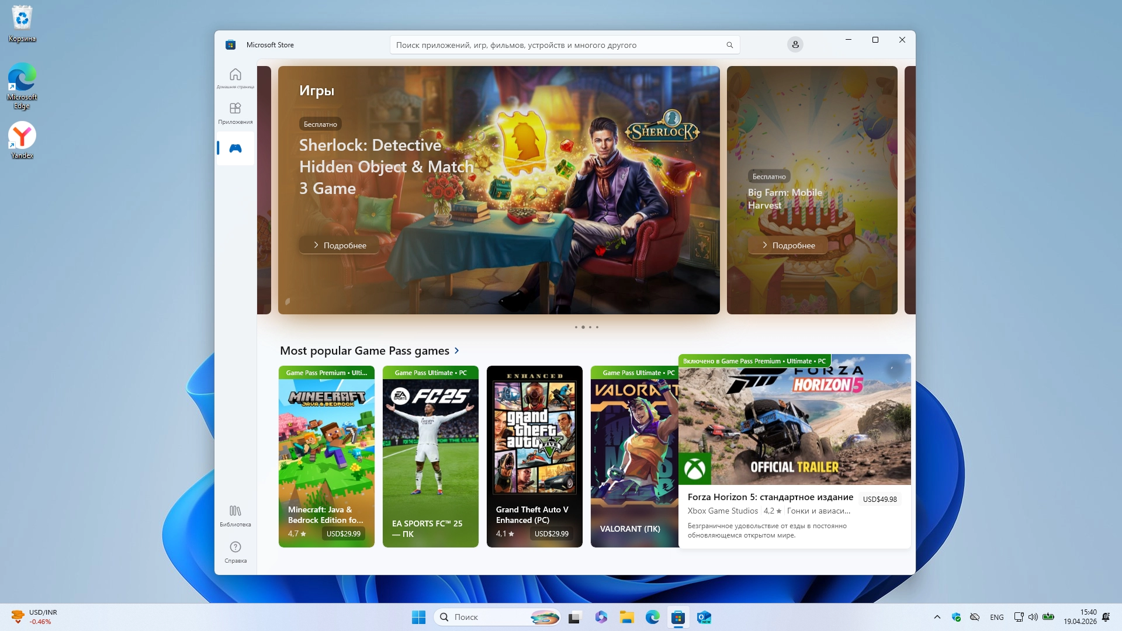Click the store search input field
1122x631 pixels.
click(x=555, y=45)
